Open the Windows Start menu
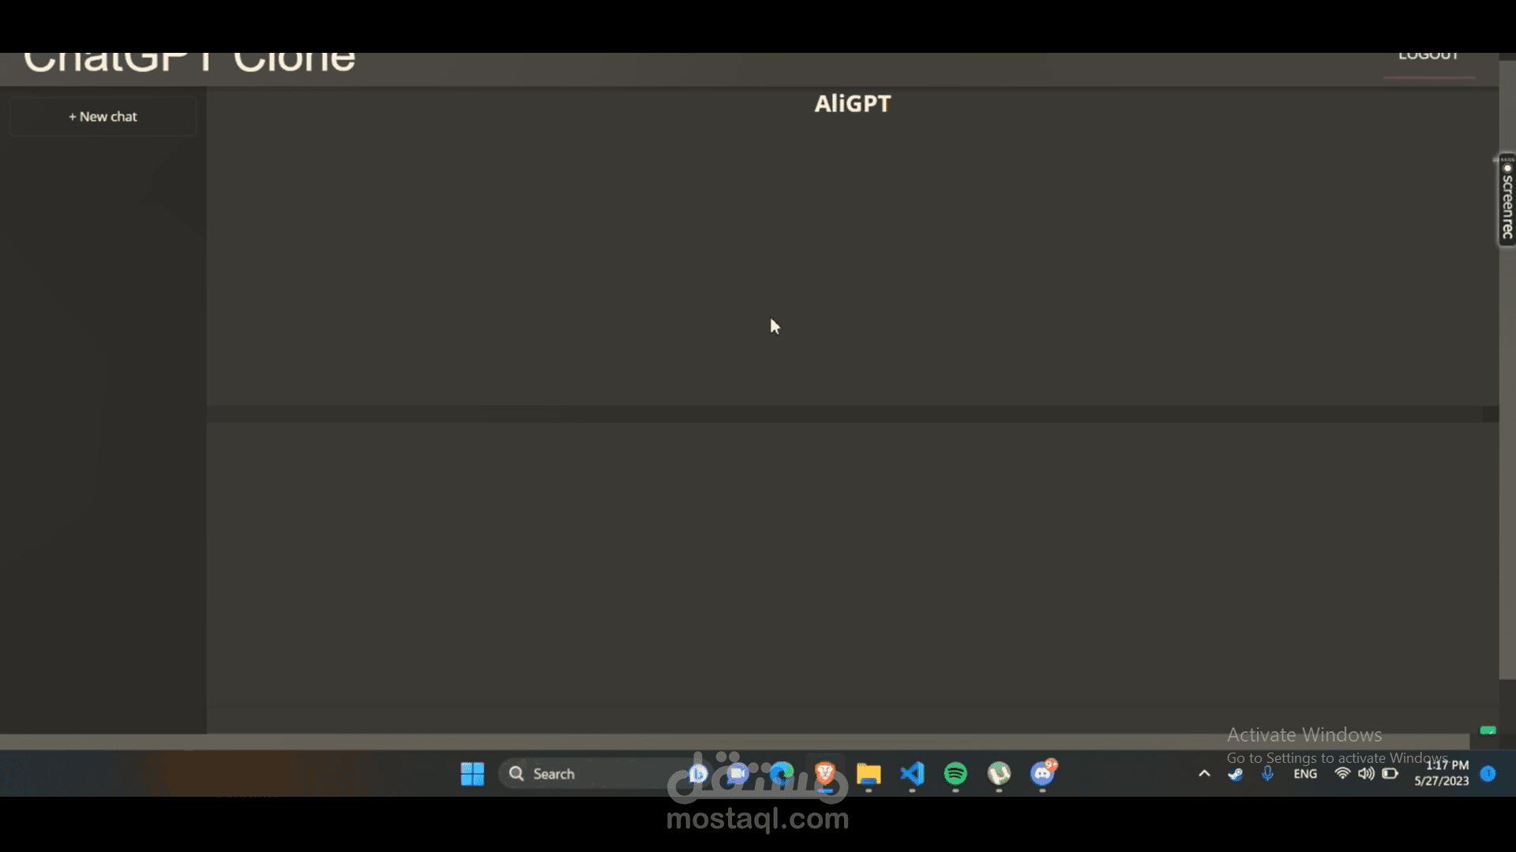1516x852 pixels. [x=471, y=774]
